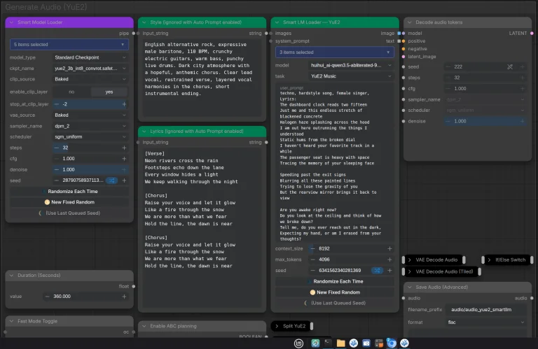Open the 3 items selected dropdown
The height and width of the screenshot is (349, 538).
[335, 52]
